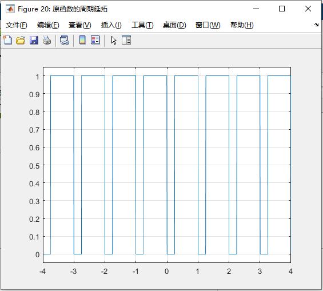323x291 pixels.
Task: Open the 工具(T) menu
Action: click(x=142, y=25)
